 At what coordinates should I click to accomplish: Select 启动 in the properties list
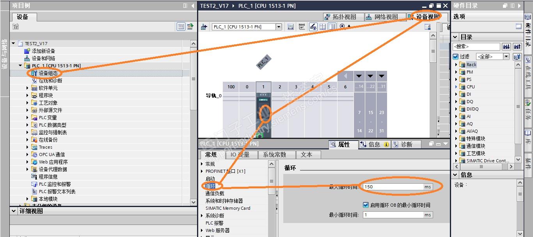(x=210, y=179)
